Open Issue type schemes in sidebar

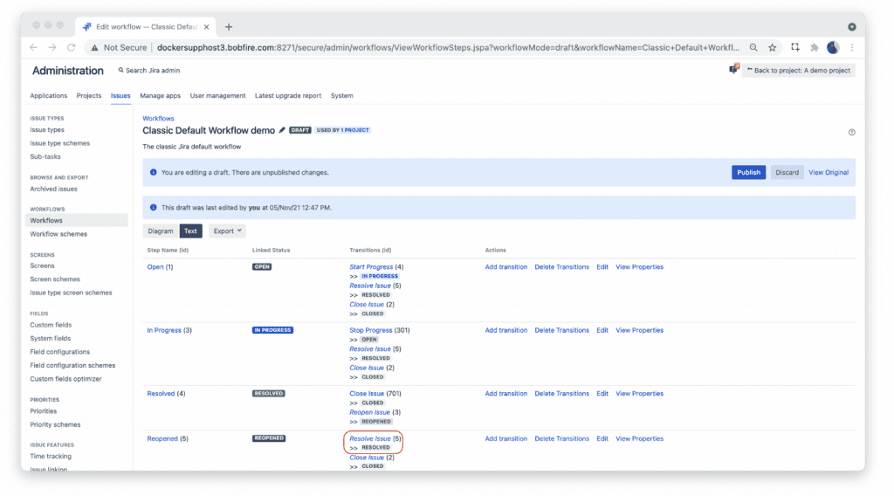point(60,143)
